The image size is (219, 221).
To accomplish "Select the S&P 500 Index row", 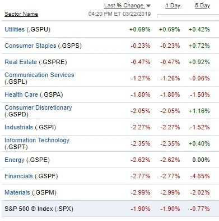I will point(110,209).
